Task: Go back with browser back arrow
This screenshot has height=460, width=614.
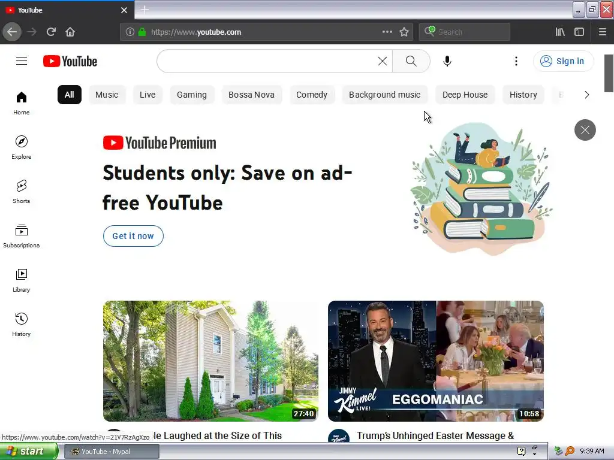Action: click(x=12, y=32)
